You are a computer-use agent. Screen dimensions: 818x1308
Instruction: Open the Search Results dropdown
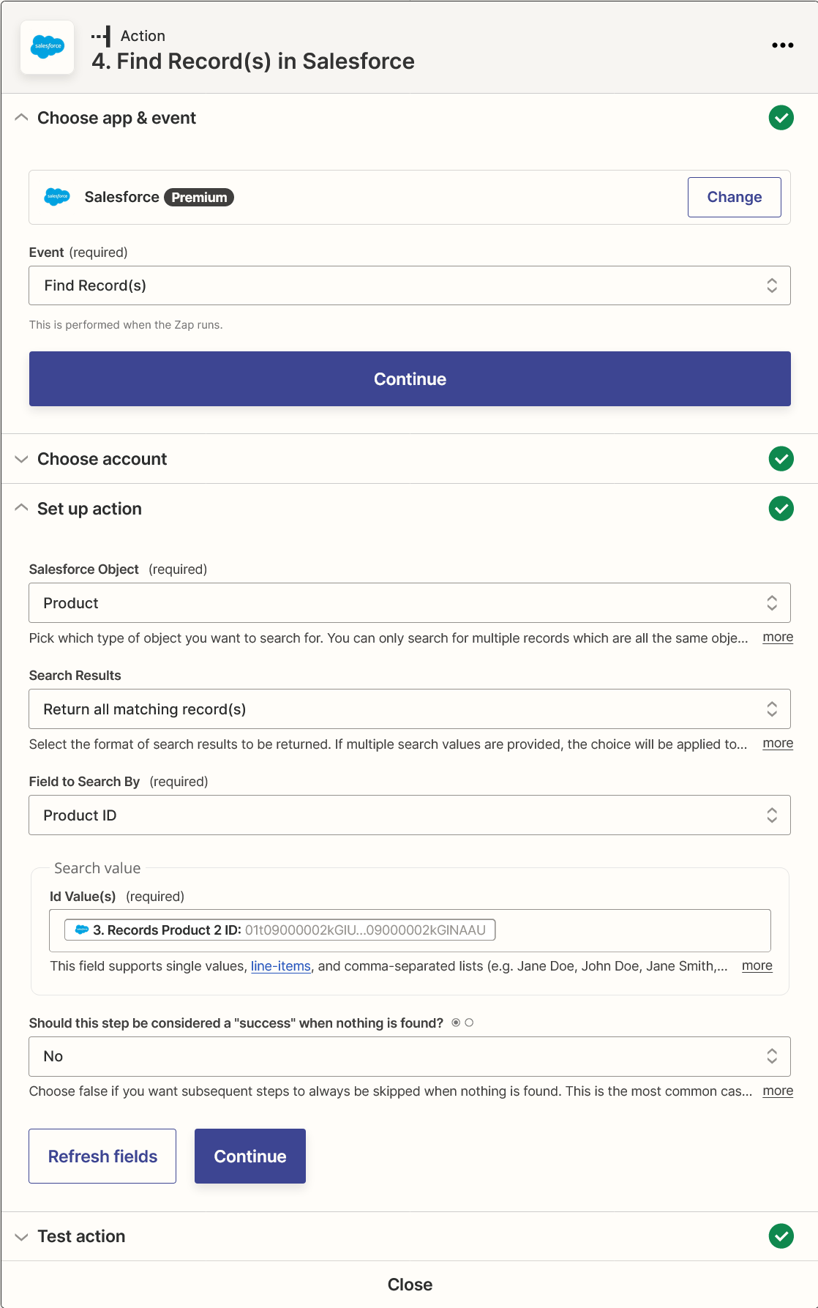(x=409, y=709)
